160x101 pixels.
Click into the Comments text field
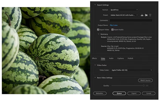tap(131, 20)
